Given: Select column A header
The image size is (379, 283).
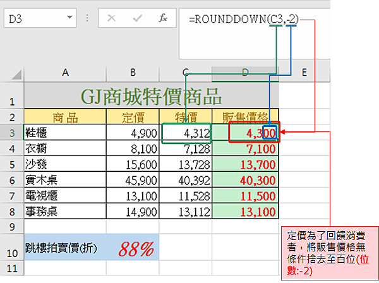Looking at the screenshot, I should (65, 73).
